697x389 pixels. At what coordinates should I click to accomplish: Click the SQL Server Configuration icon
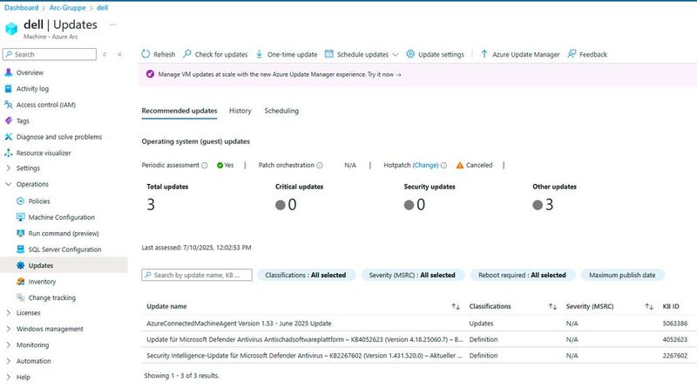[20, 249]
